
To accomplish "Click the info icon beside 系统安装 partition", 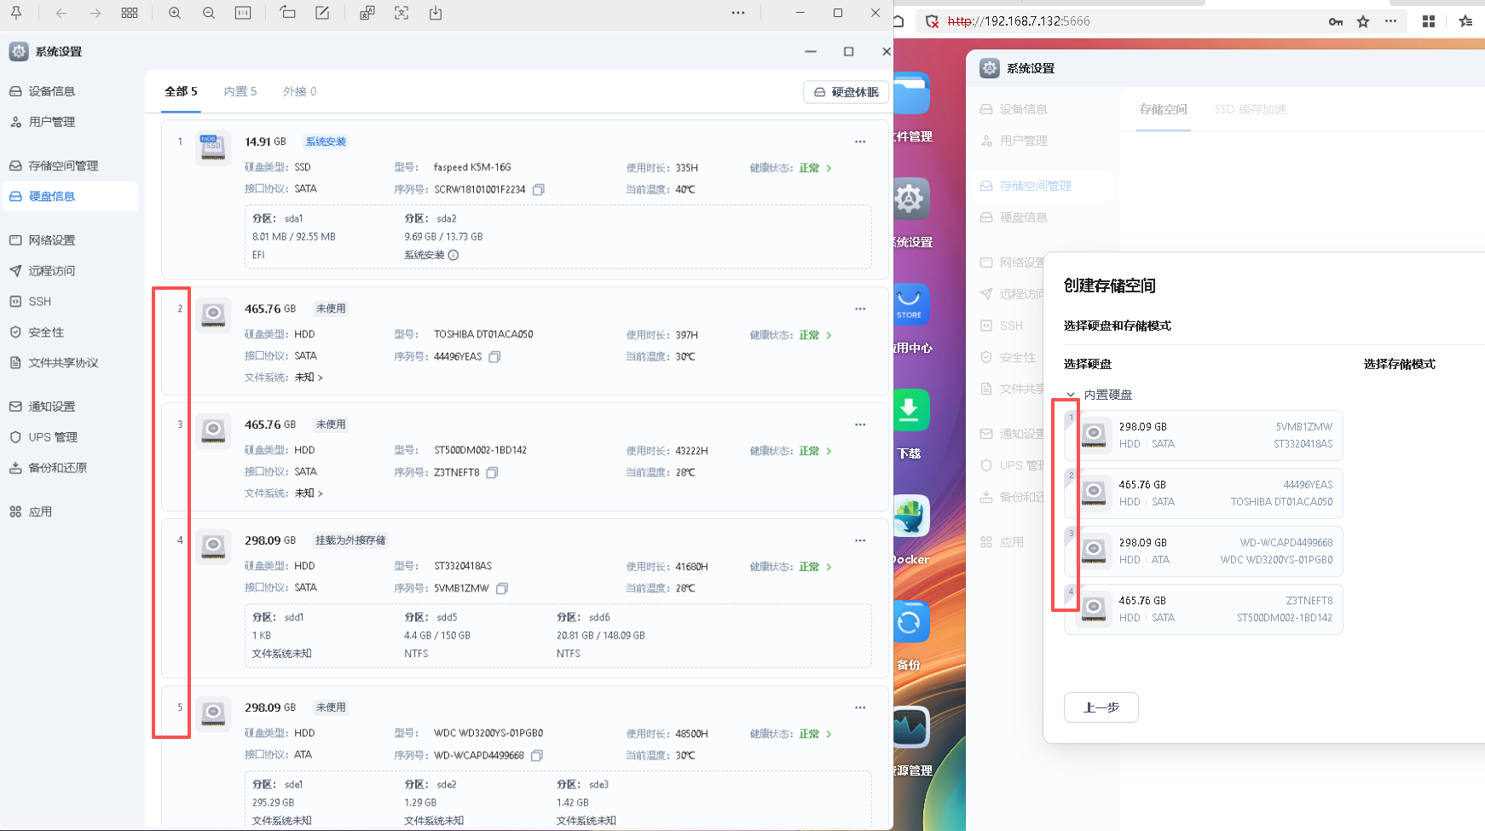I will (x=454, y=255).
